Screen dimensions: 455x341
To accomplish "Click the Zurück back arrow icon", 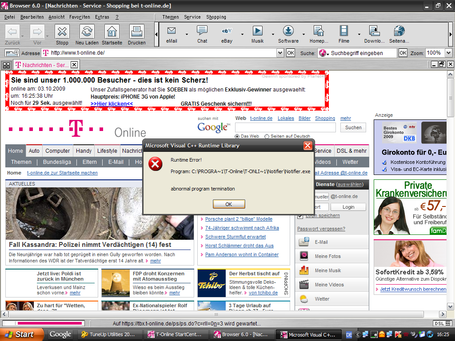I will pyautogui.click(x=12, y=32).
